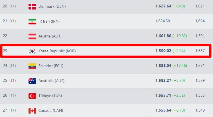Click the Korea Republic flag icon

tap(32, 51)
